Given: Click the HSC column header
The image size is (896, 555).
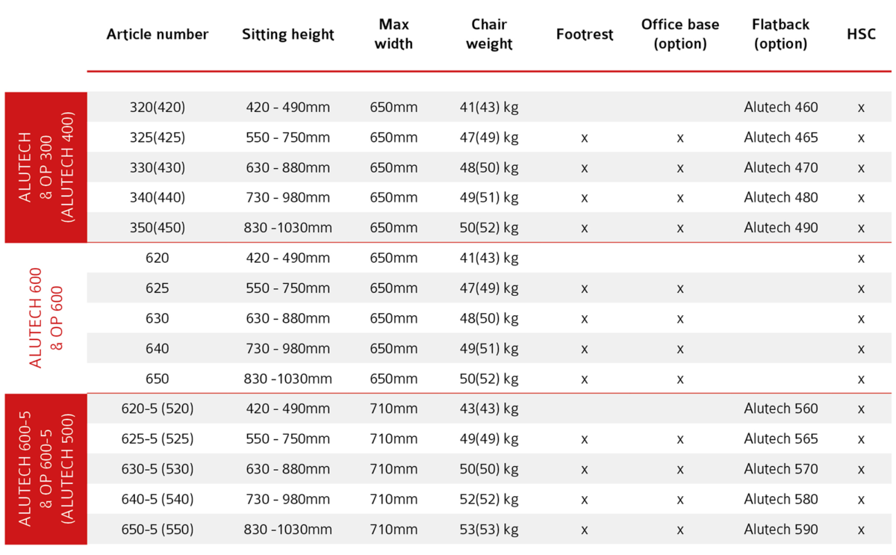Looking at the screenshot, I should point(861,34).
